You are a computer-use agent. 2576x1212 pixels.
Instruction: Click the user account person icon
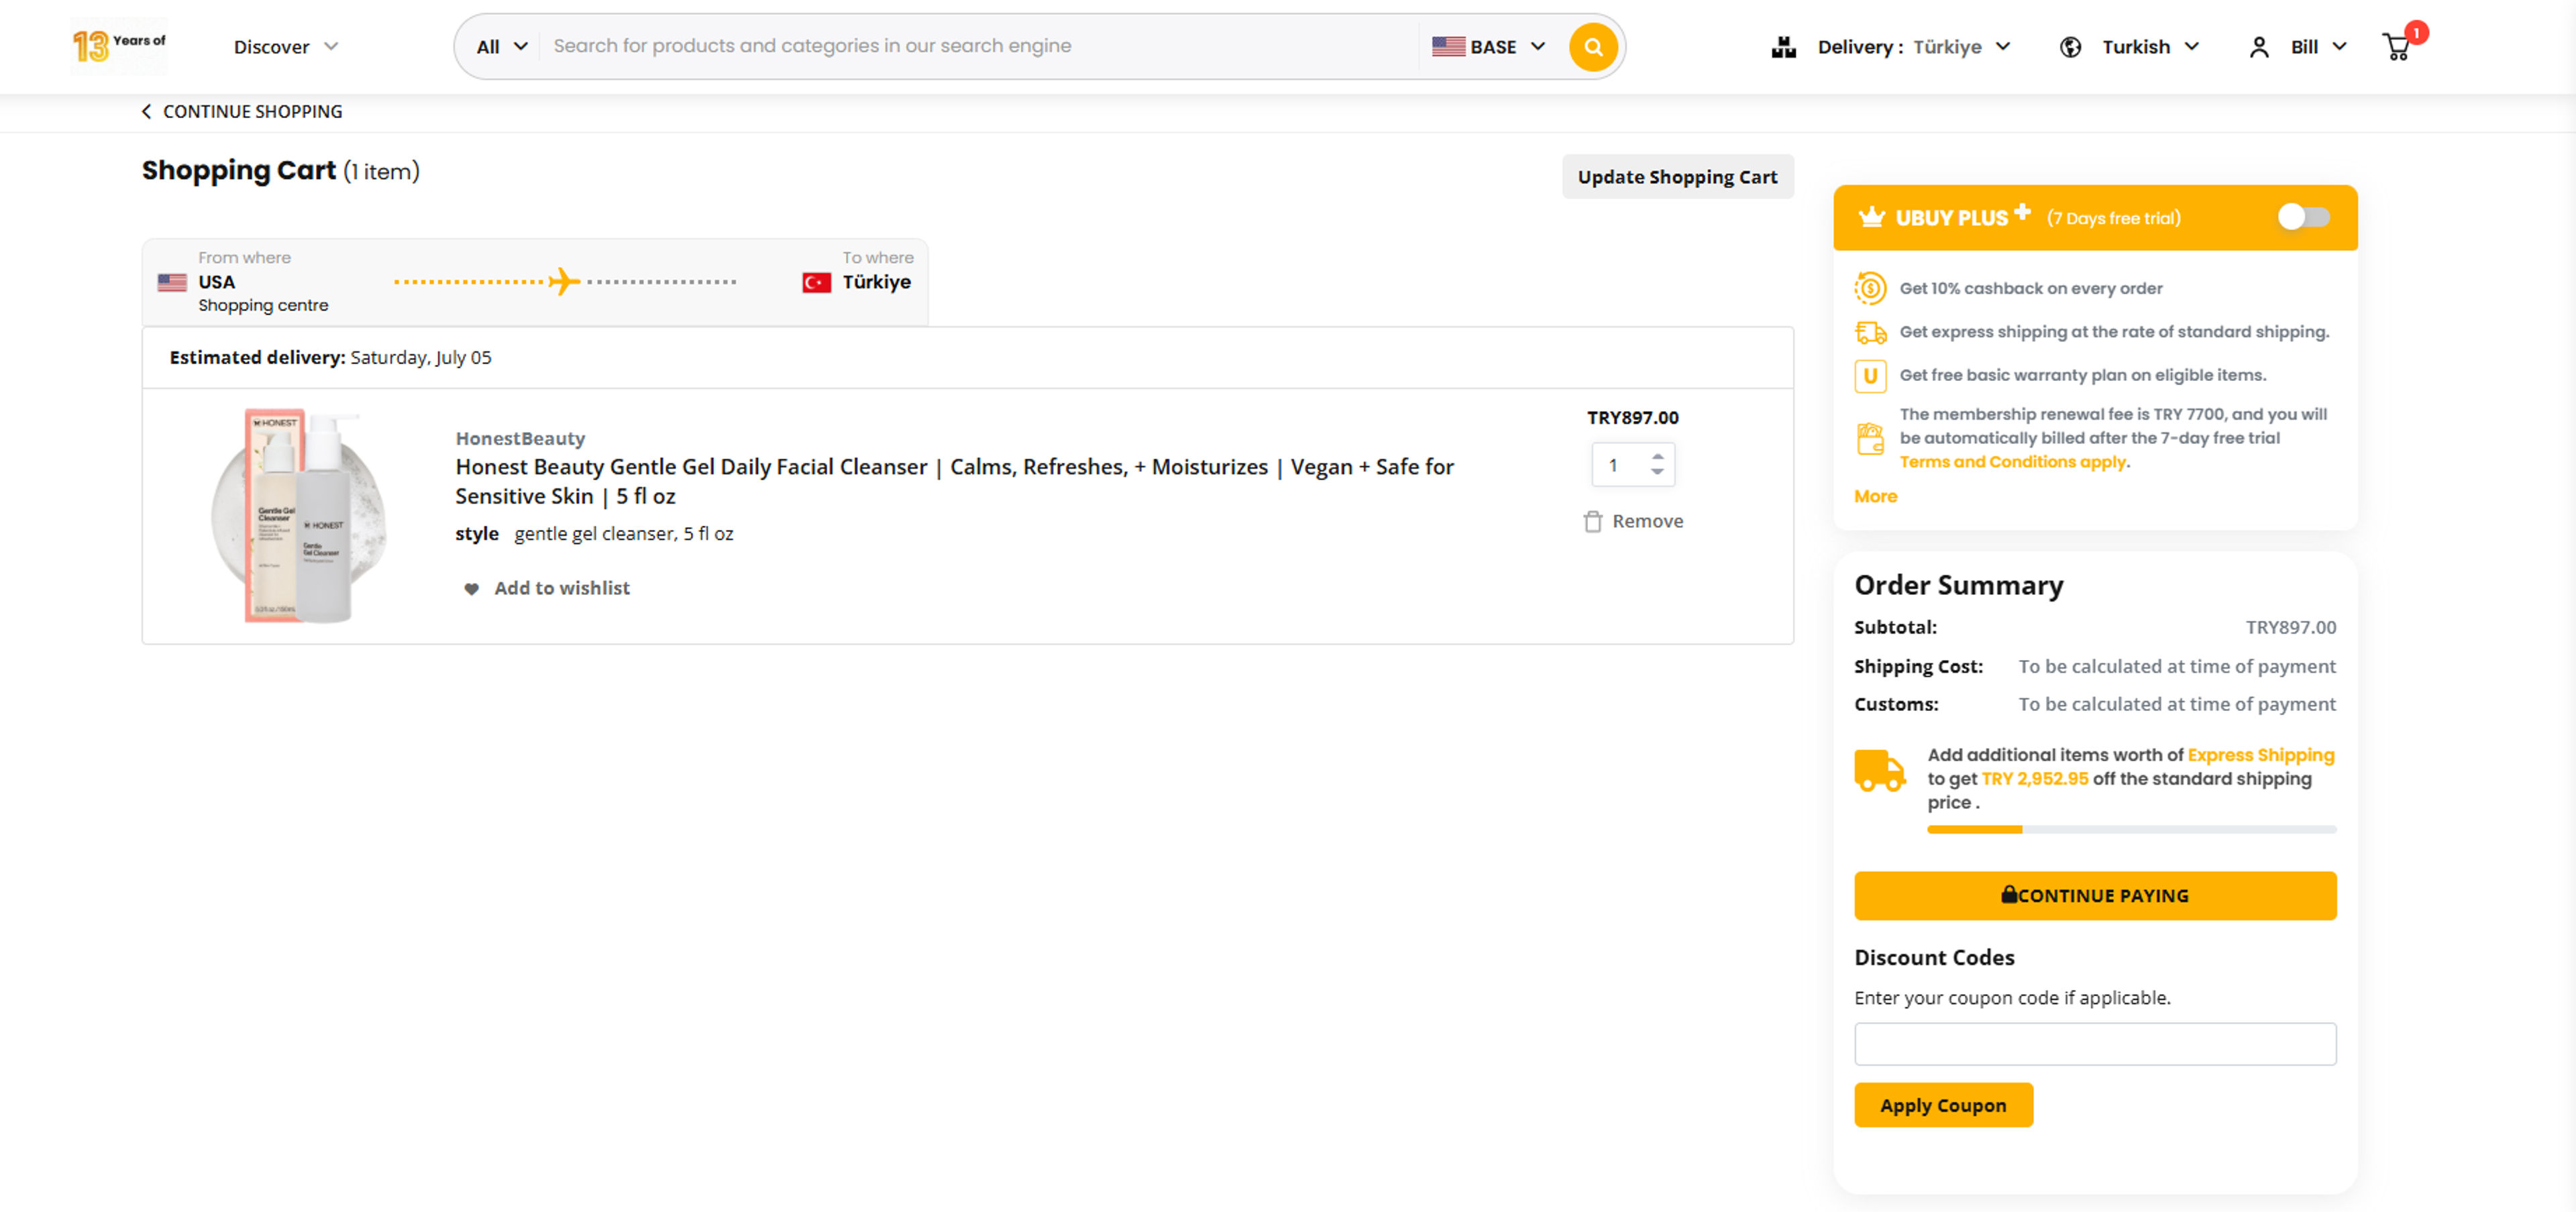[x=2258, y=47]
